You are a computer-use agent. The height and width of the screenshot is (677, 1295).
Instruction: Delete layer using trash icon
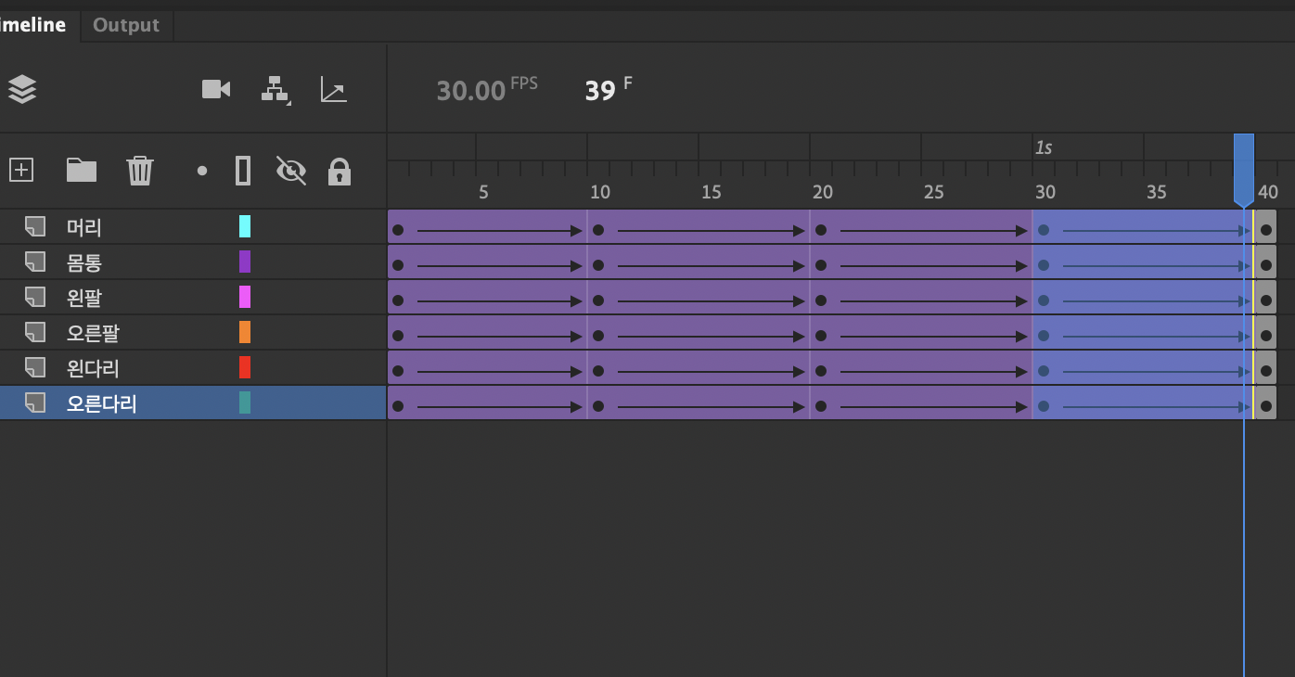coord(140,170)
